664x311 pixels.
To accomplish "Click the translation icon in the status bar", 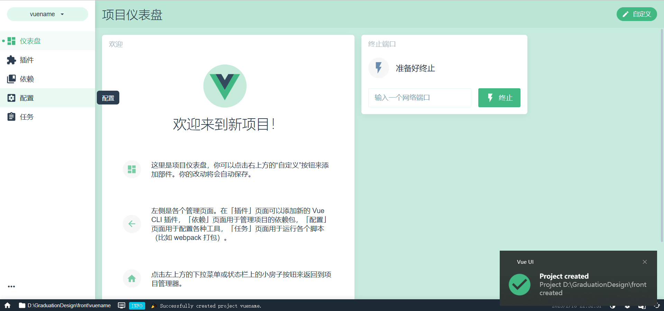I will click(x=642, y=307).
